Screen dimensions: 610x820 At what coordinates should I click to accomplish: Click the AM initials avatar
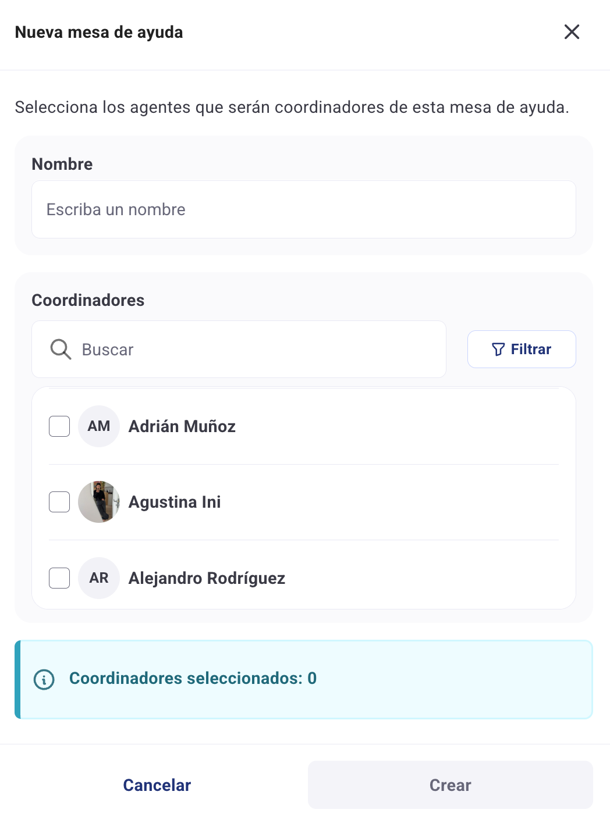tap(99, 426)
